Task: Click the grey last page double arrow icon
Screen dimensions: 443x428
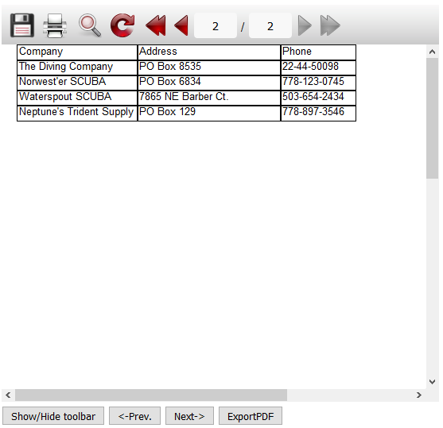Action: coord(330,25)
